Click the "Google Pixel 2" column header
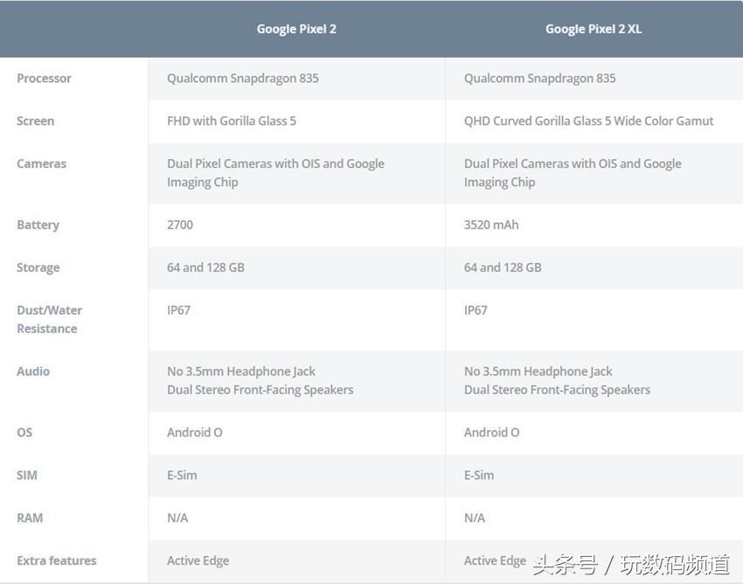Image resolution: width=743 pixels, height=584 pixels. [x=296, y=29]
